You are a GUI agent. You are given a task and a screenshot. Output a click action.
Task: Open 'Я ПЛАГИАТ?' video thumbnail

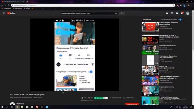coord(150,101)
